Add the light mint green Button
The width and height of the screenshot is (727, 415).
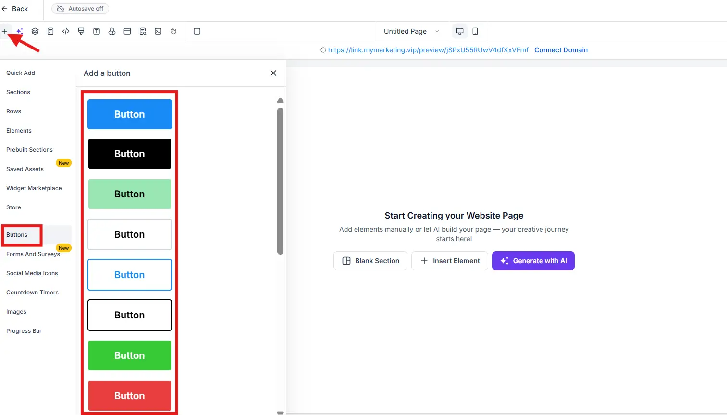pos(130,194)
